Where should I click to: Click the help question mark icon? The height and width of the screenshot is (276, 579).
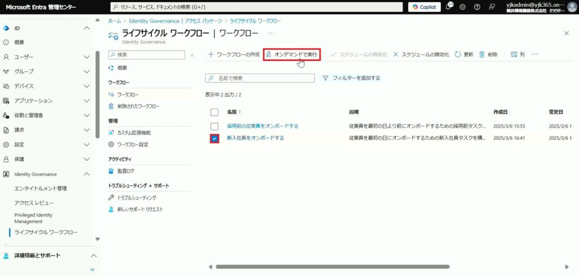pyautogui.click(x=477, y=7)
